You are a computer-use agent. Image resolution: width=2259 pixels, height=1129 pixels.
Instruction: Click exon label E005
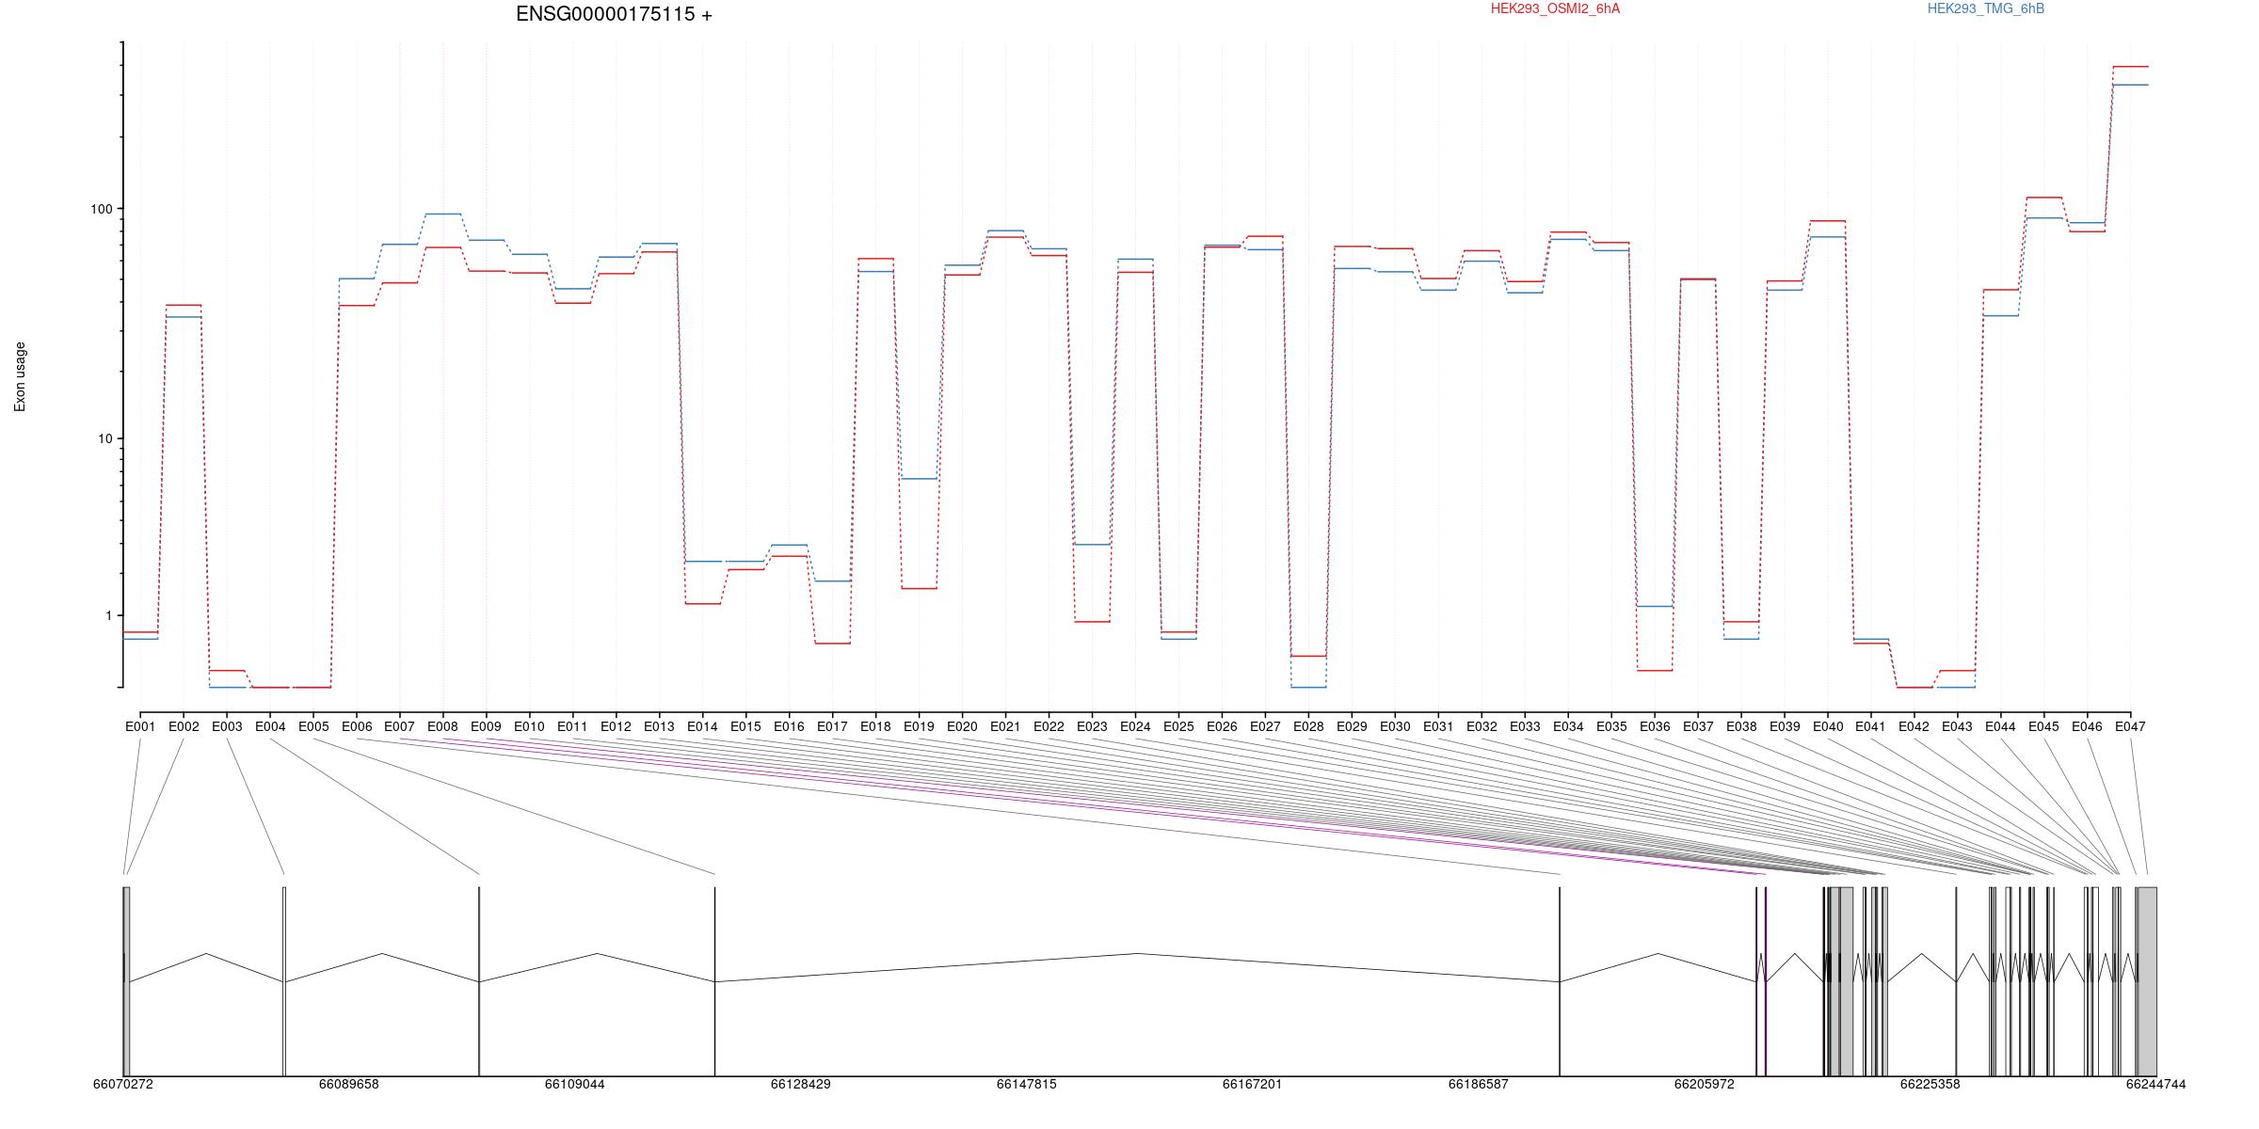click(x=313, y=726)
